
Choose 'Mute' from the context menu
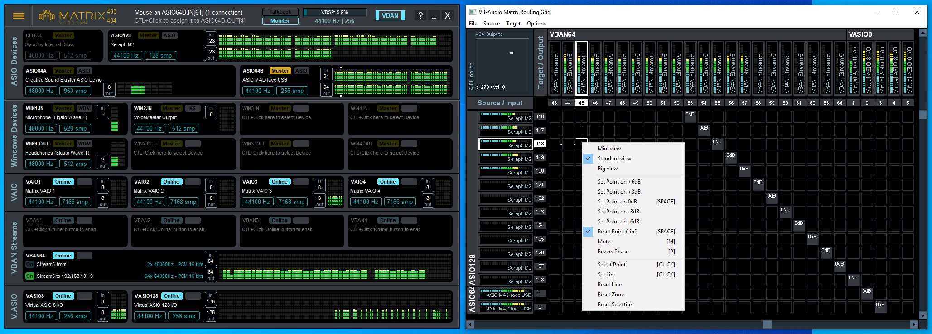coord(633,242)
